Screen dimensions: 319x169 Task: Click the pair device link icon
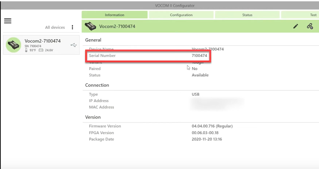pyautogui.click(x=310, y=26)
